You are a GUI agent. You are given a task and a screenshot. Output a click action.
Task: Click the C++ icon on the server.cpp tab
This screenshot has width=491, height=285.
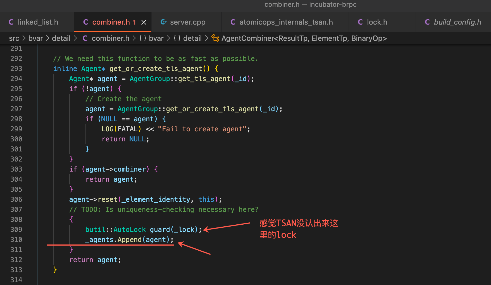(164, 22)
